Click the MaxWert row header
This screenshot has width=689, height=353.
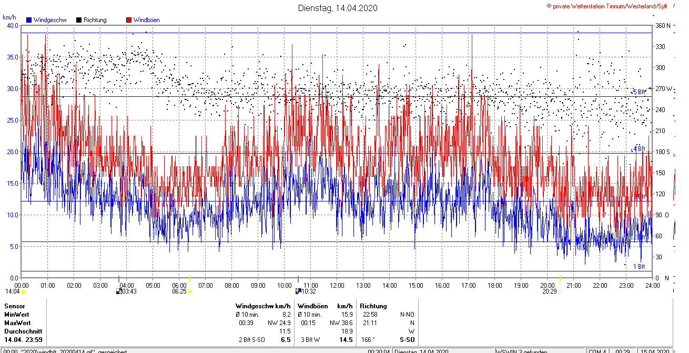point(18,322)
